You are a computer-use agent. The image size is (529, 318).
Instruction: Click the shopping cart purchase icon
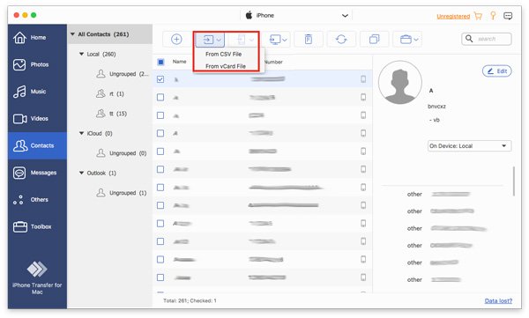click(x=478, y=16)
